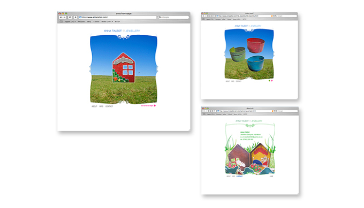The image size is (364, 208).
Task: Click pink next arrow below bangles image
Action: pyautogui.click(x=272, y=81)
